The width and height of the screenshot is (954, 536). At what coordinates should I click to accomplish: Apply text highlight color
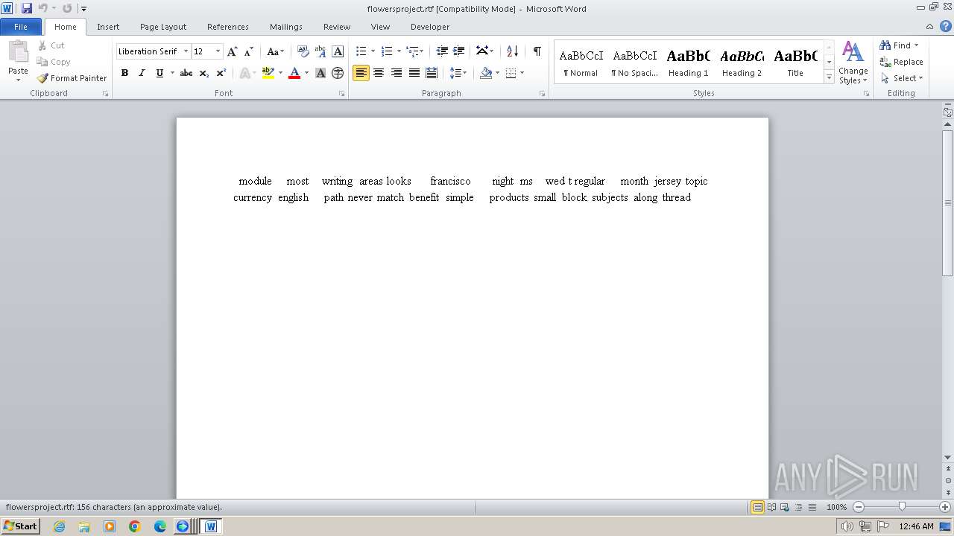click(x=268, y=73)
